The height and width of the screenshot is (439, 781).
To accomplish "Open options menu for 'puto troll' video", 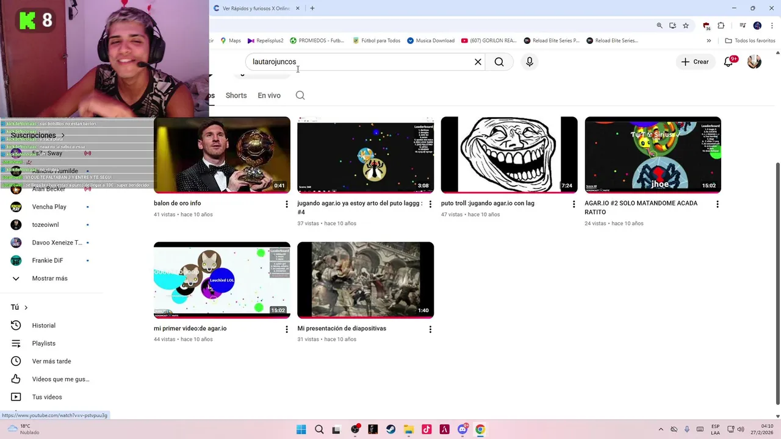I will coord(574,204).
